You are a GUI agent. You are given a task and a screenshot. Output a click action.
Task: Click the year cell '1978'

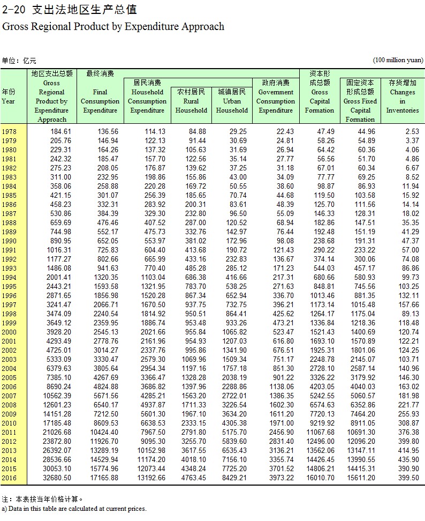[x=9, y=132]
